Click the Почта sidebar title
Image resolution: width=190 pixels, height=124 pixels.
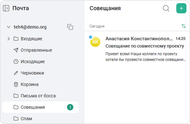click(x=21, y=8)
